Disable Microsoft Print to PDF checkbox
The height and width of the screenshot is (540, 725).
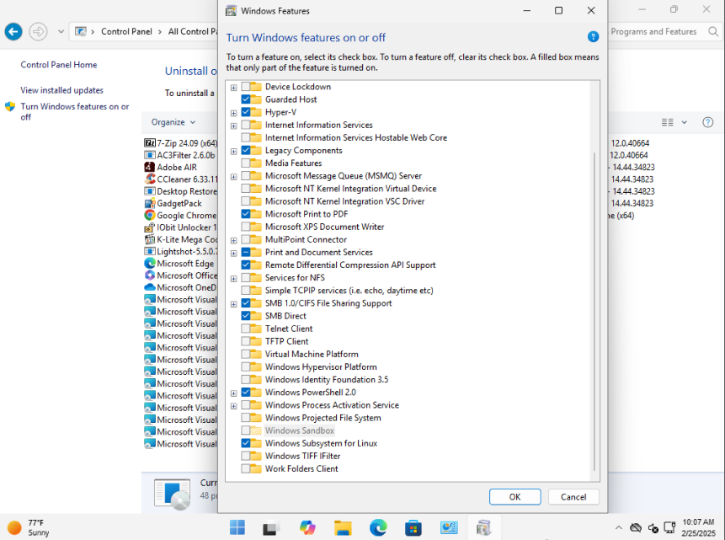246,214
